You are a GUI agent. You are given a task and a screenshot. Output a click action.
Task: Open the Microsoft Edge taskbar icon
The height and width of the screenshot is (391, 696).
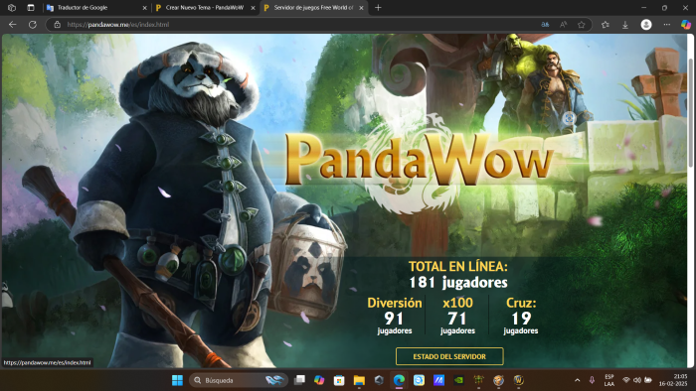pos(399,380)
